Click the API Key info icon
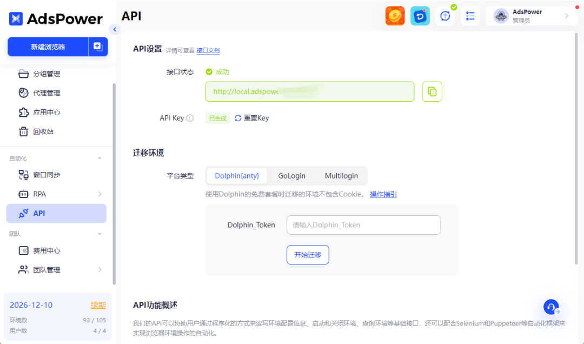 [190, 118]
